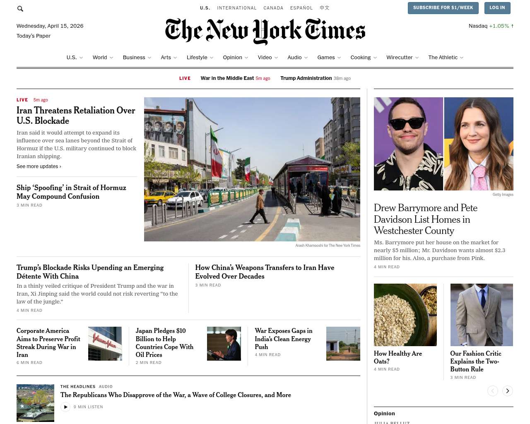Expand the World section dropdown
530x424 pixels.
tap(111, 58)
